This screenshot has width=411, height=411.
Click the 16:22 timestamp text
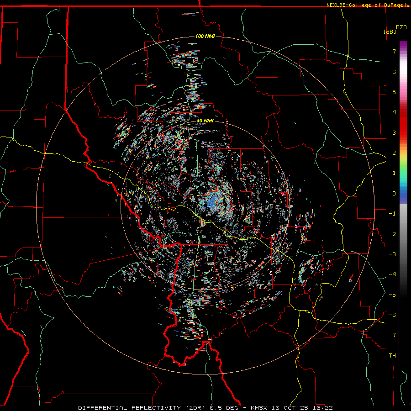(x=323, y=408)
